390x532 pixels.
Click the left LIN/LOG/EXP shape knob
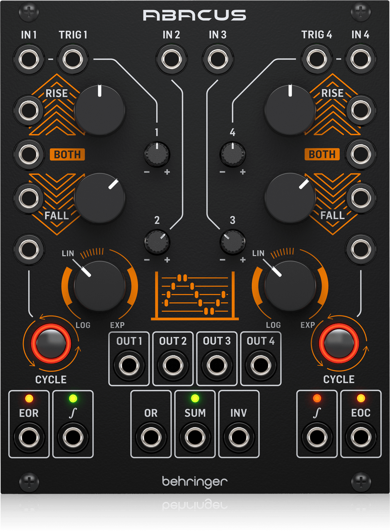tap(100, 286)
